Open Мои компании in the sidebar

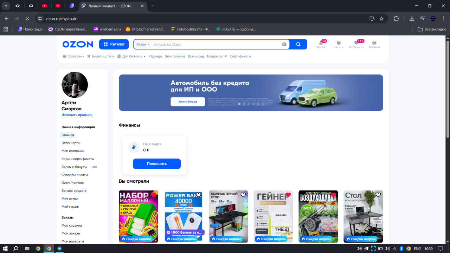[x=73, y=151]
